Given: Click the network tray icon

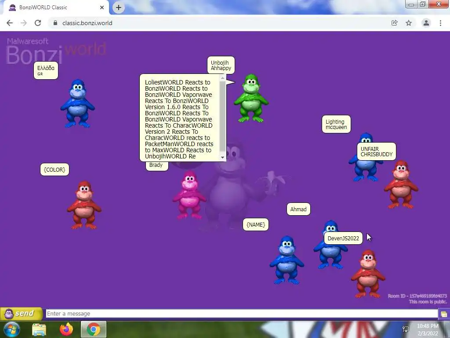Looking at the screenshot, I should click(406, 329).
